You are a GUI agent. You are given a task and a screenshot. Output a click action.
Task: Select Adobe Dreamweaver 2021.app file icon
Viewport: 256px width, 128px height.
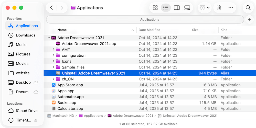coord(58,44)
